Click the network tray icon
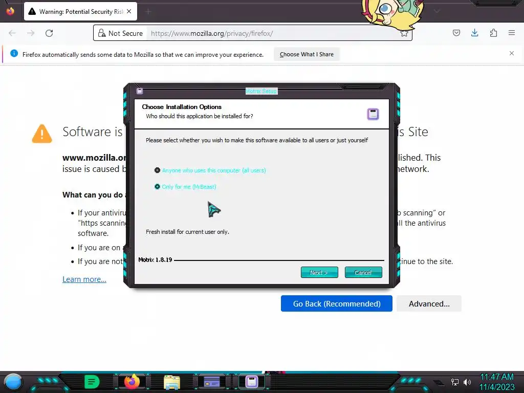 [x=454, y=382]
